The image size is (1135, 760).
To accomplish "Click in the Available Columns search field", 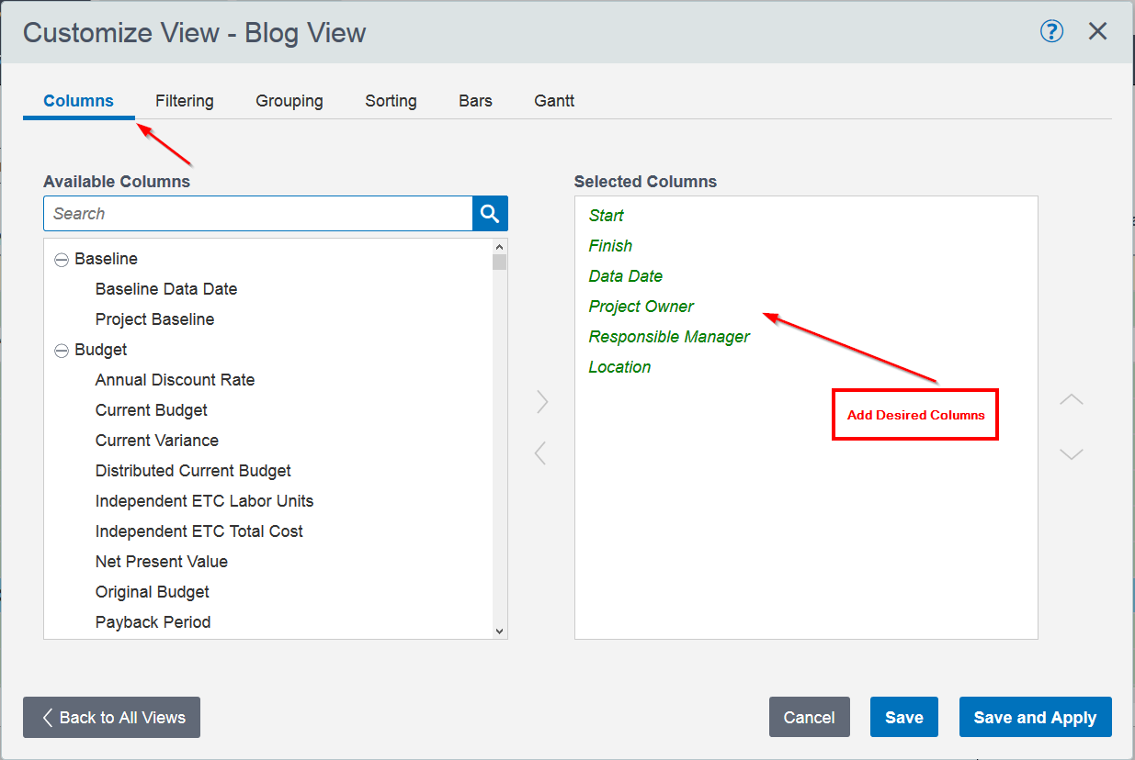I will pos(257,214).
